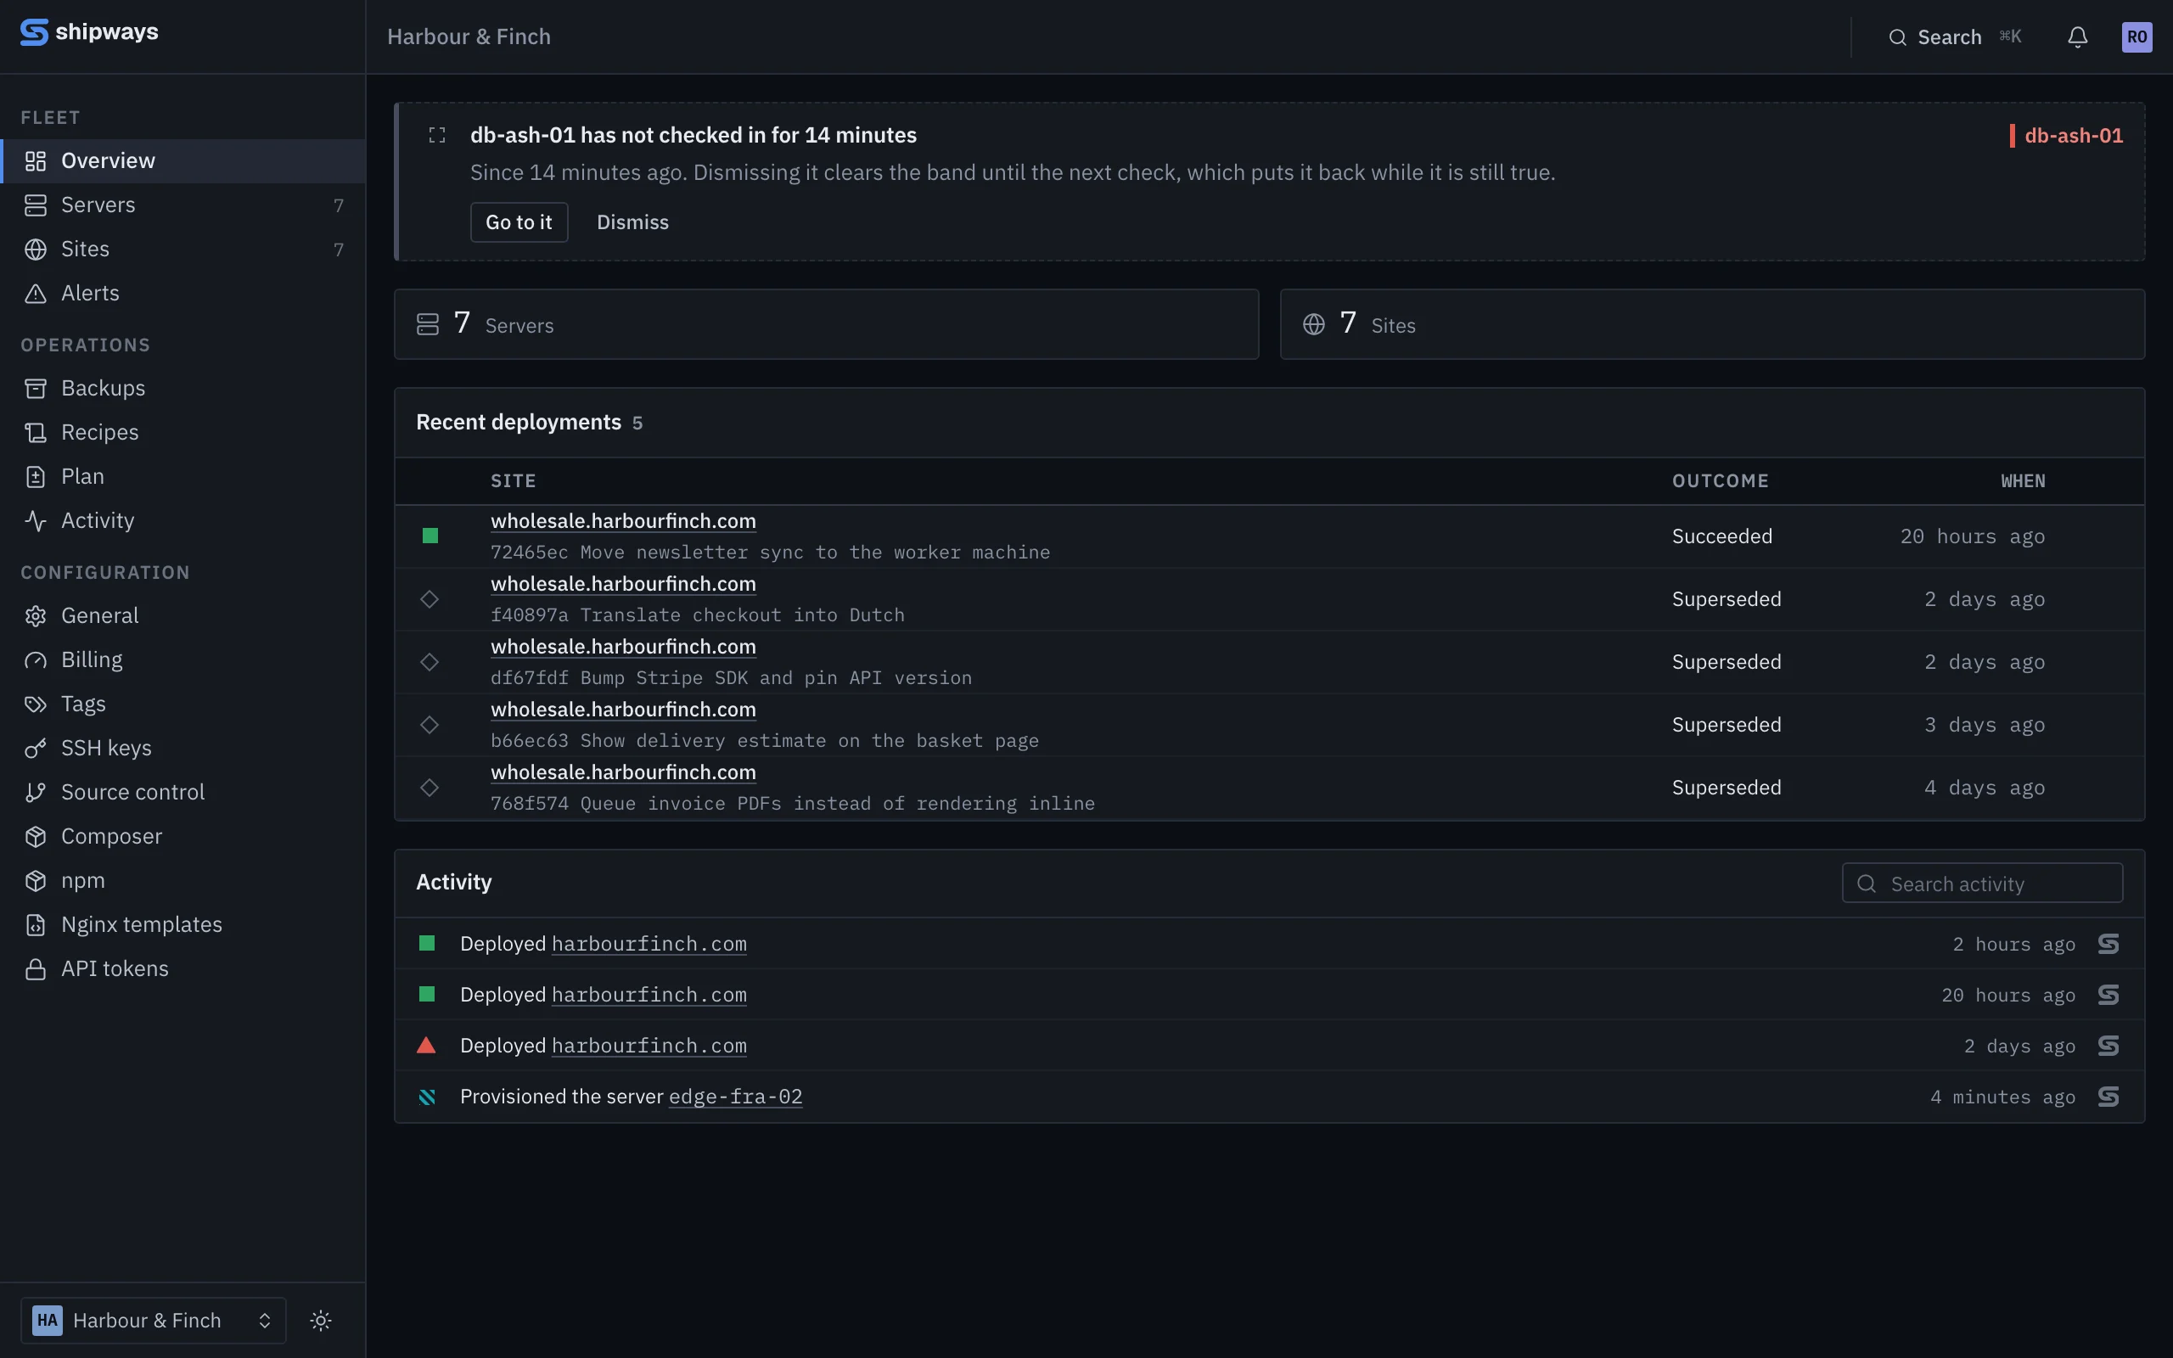Open Sites in the sidebar
This screenshot has height=1358, width=2173.
click(x=183, y=249)
